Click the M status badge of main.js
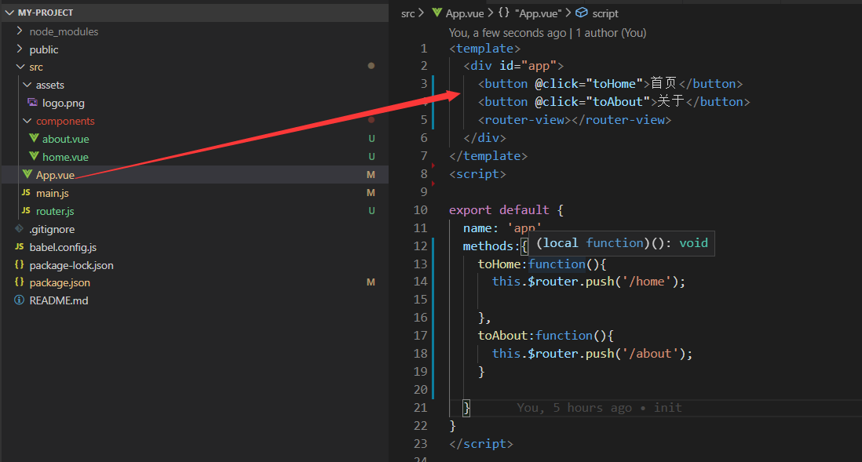This screenshot has height=462, width=862. (371, 193)
